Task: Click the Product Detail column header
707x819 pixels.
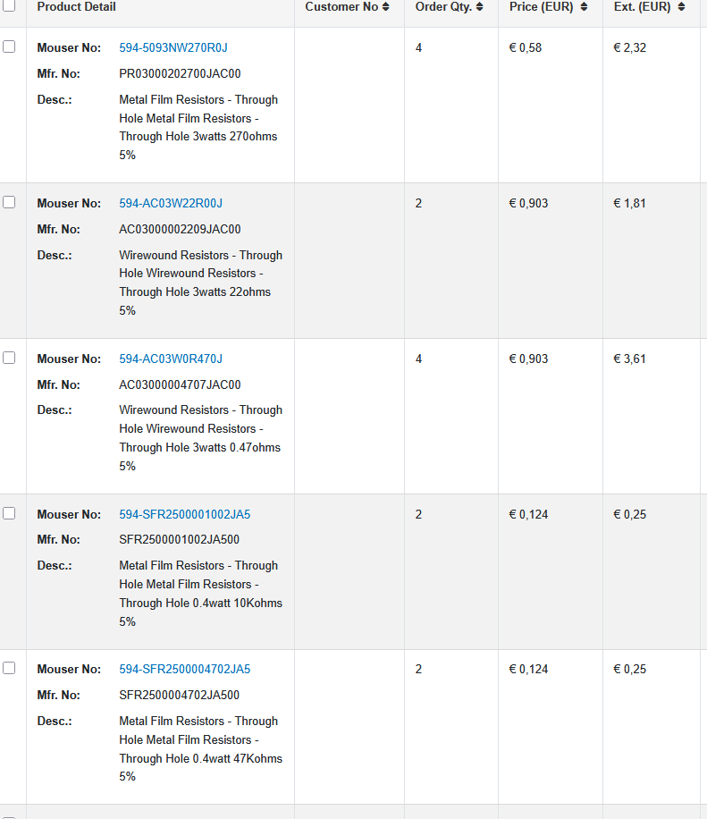Action: coord(76,7)
